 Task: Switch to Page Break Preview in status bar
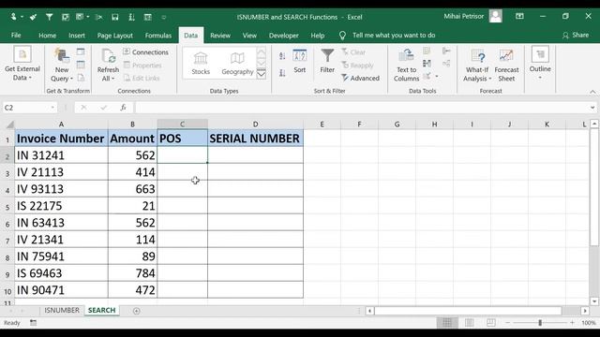(491, 323)
